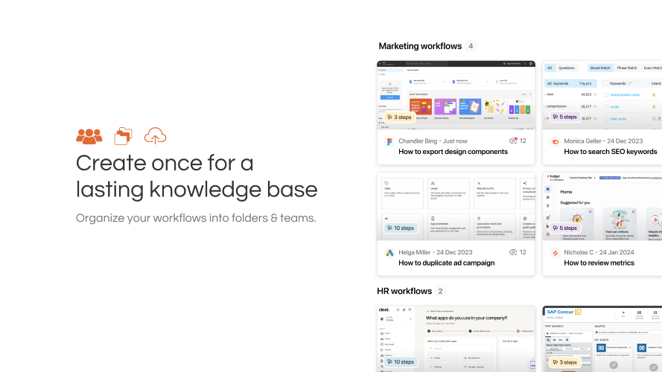Click views eye icon on export design card
662x372 pixels.
513,141
